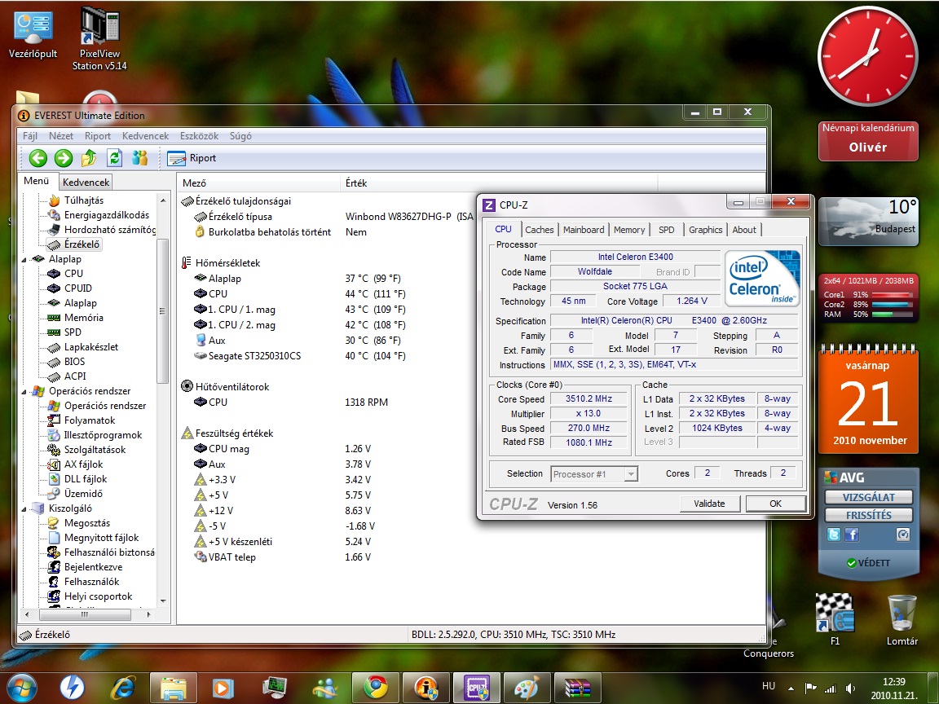Click the Validate button in CPU-Z

710,504
